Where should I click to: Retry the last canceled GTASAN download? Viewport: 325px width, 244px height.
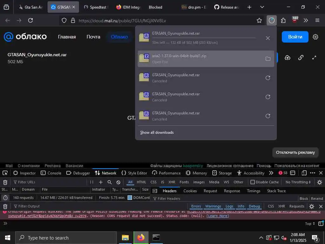click(268, 116)
